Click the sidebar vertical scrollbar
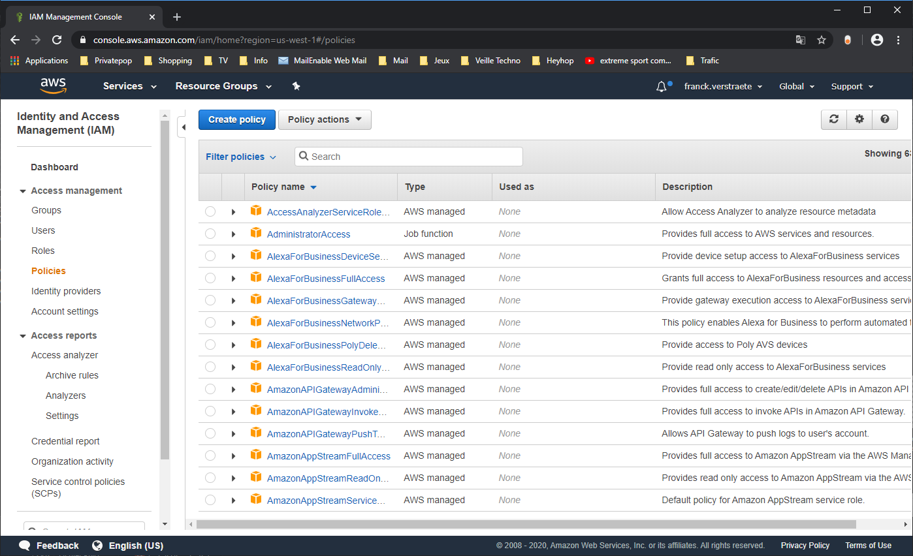913x556 pixels. point(165,290)
